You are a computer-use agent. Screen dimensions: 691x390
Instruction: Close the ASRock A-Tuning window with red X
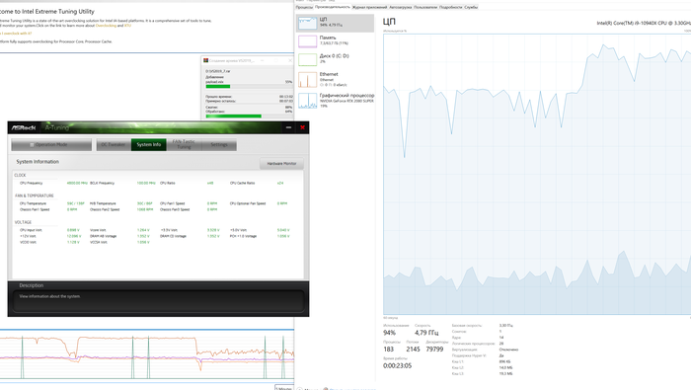tap(302, 127)
